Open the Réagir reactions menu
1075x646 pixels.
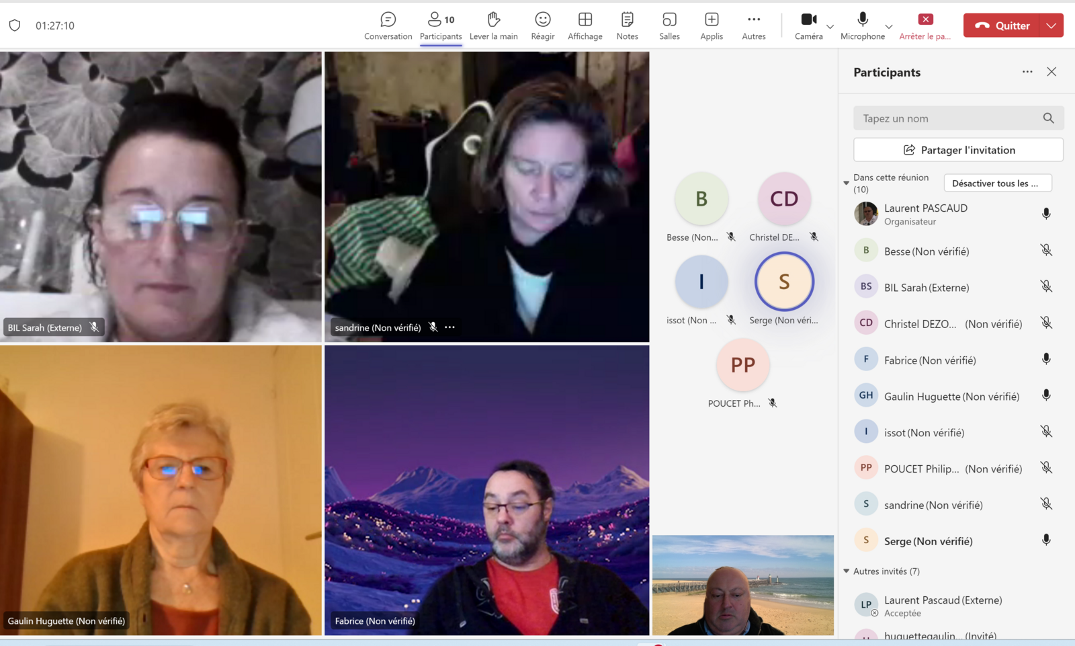click(x=542, y=26)
